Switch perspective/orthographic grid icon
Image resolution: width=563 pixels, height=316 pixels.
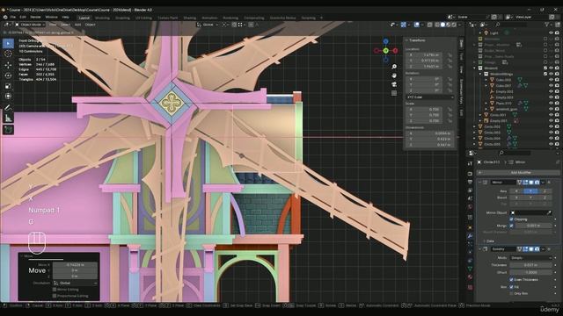[394, 93]
